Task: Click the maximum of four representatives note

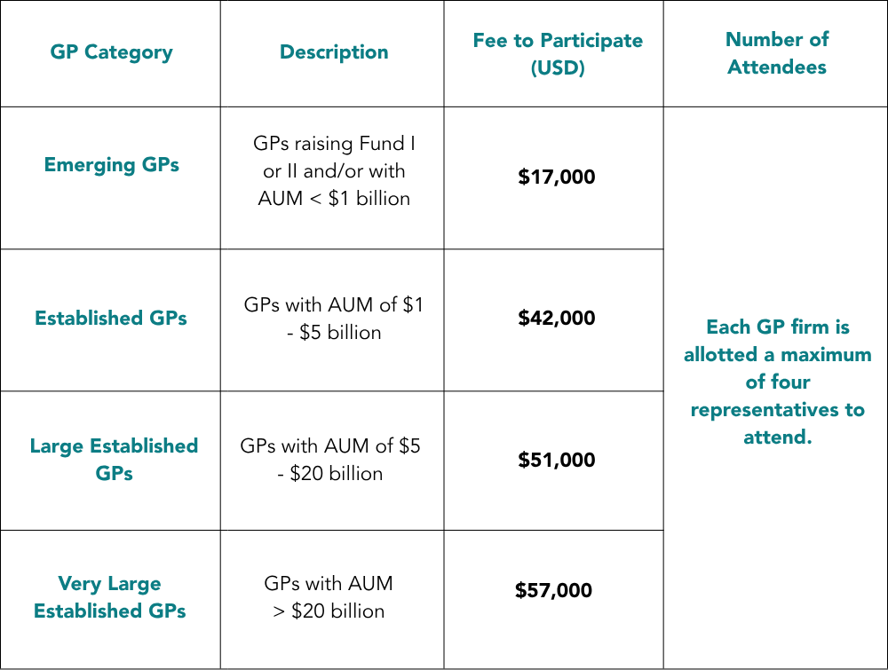Action: (x=777, y=382)
